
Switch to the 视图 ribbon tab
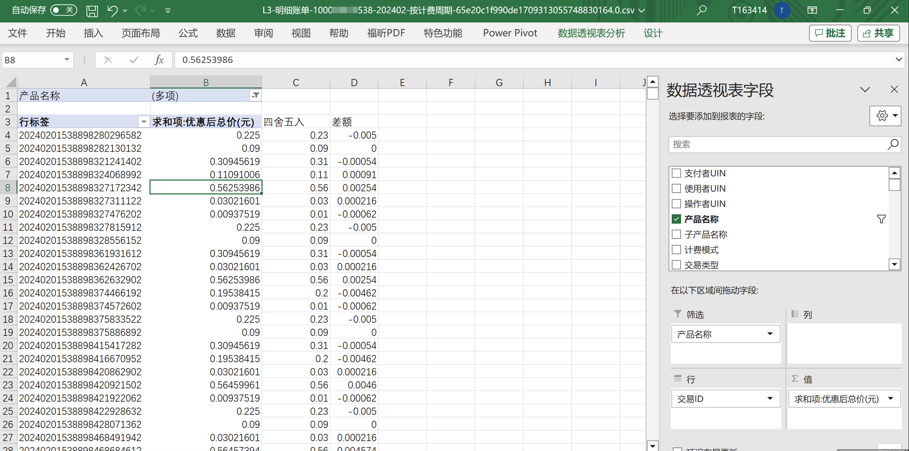(301, 33)
